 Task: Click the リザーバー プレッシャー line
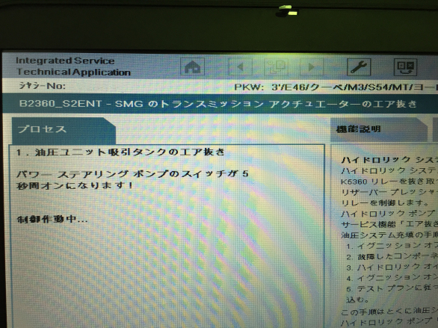[389, 192]
